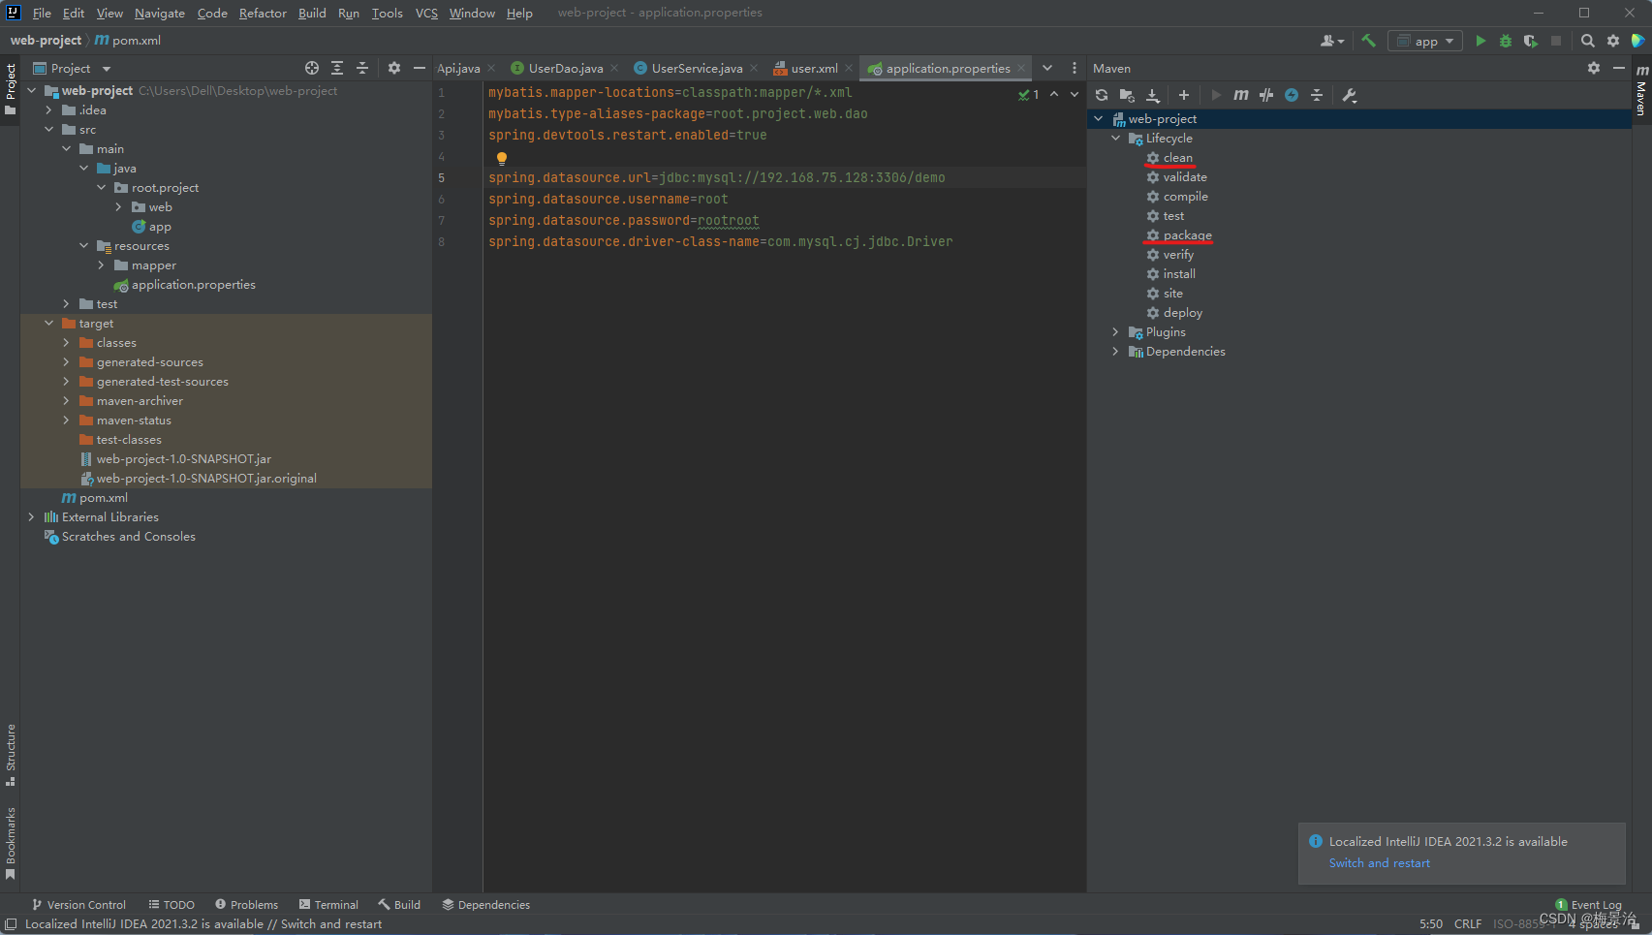1652x935 pixels.
Task: Toggle Maven offline mode
Action: point(1292,95)
